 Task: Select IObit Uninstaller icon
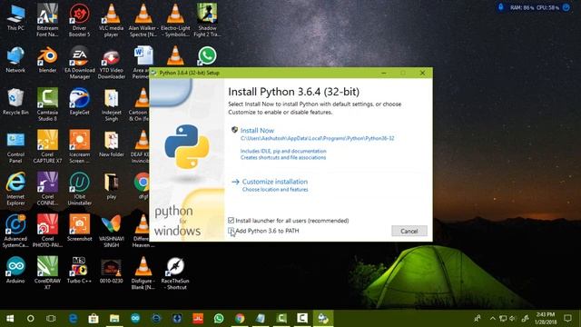tap(79, 189)
